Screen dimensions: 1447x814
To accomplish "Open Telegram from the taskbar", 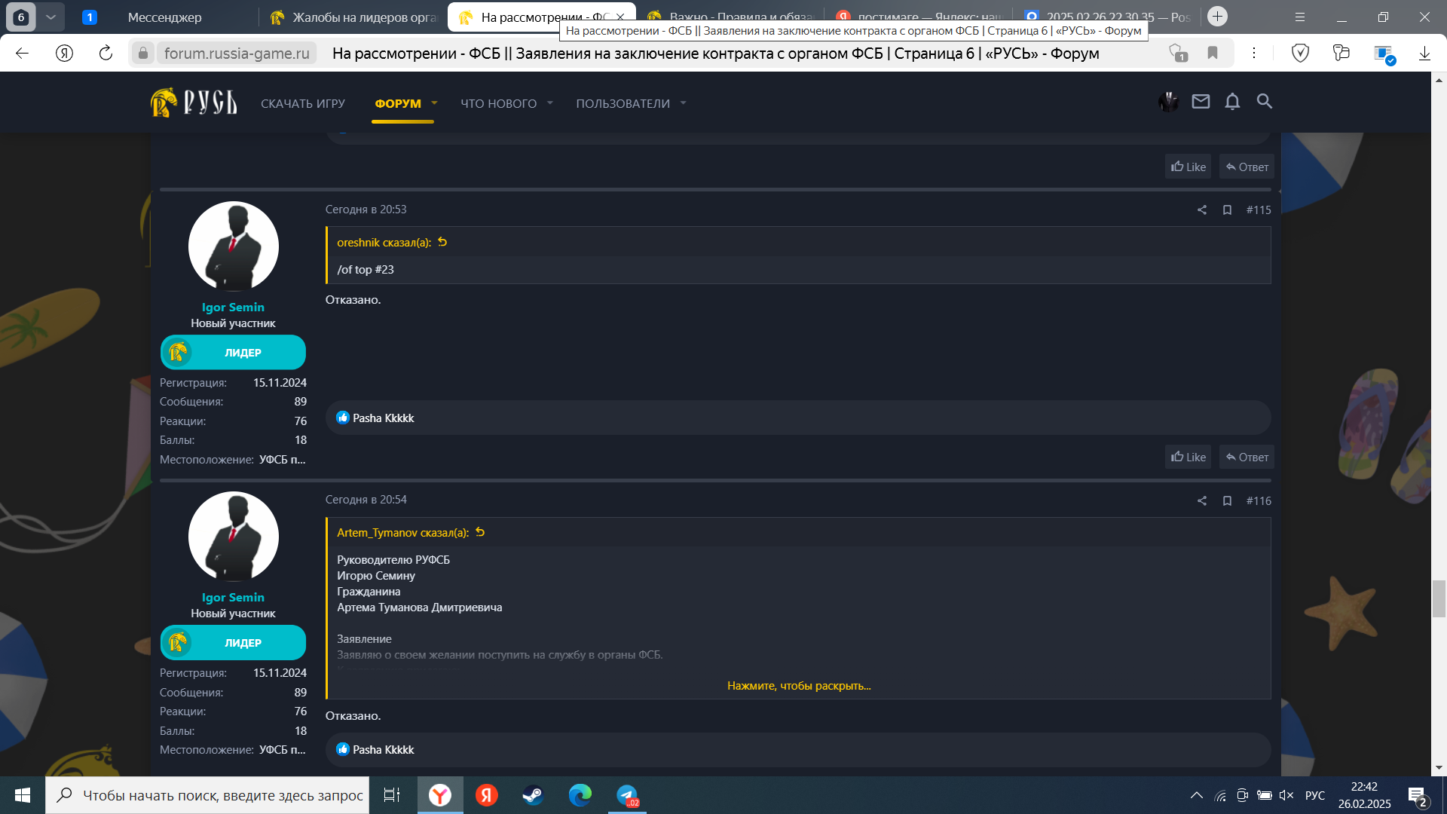I will tap(627, 795).
